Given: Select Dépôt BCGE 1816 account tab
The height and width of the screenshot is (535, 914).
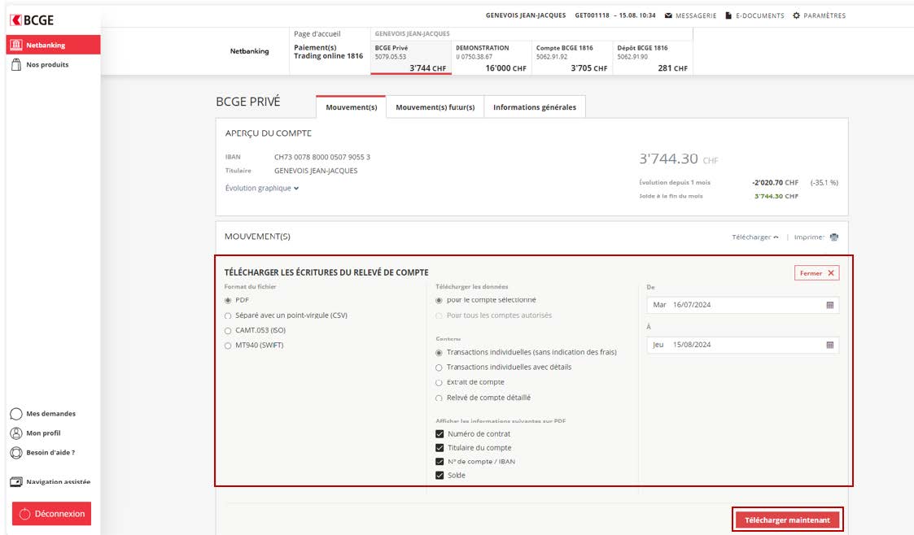Looking at the screenshot, I should (652, 59).
